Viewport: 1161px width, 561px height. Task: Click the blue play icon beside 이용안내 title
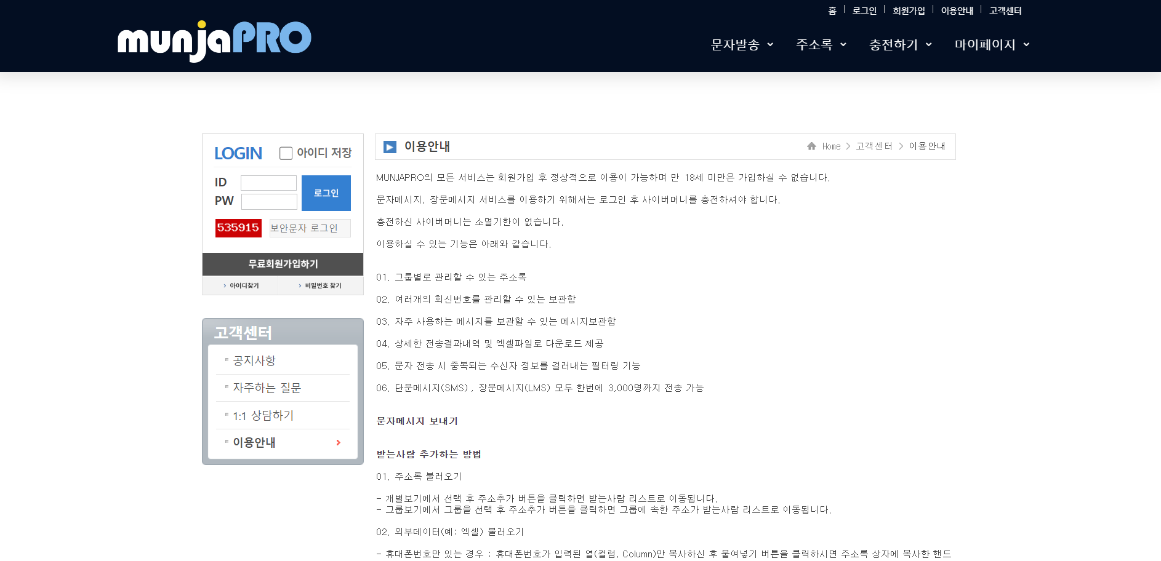[390, 147]
